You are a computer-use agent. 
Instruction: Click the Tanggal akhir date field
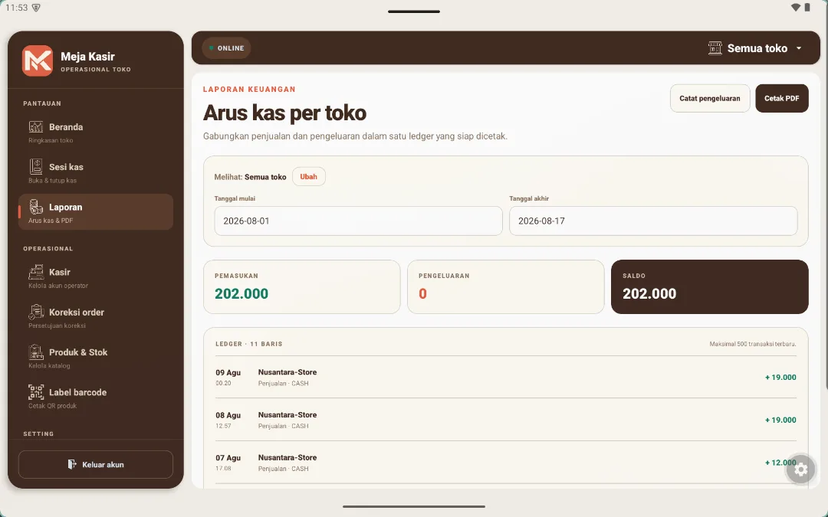(x=653, y=221)
